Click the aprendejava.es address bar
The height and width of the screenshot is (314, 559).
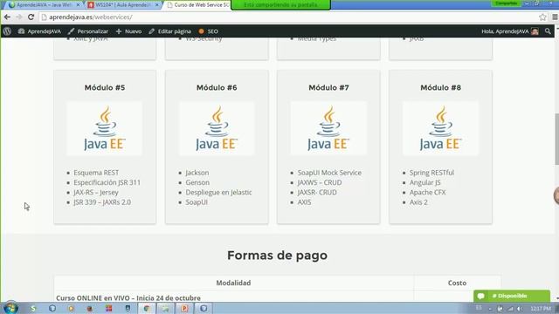pos(289,17)
